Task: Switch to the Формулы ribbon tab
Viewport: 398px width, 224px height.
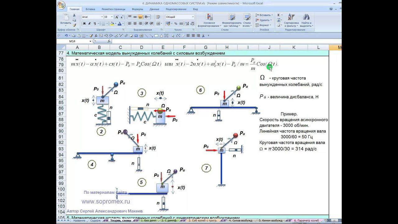Action: tap(137, 9)
